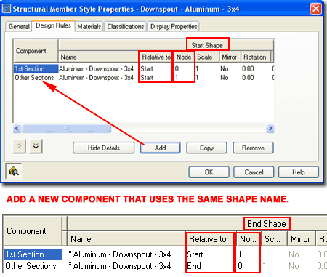Viewport: 327px width, 277px height.
Task: Close the Structural Member Style Properties dialog
Action: 316,9
